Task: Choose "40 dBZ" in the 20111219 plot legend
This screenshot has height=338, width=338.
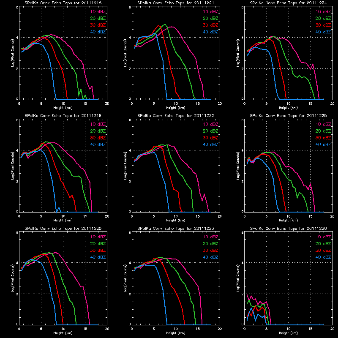Action: tap(98, 144)
